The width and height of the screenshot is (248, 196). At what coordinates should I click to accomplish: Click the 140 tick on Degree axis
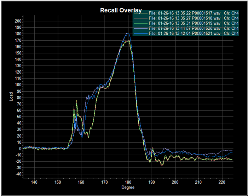(34, 183)
